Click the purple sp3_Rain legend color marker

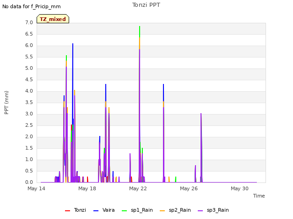click(x=201, y=211)
